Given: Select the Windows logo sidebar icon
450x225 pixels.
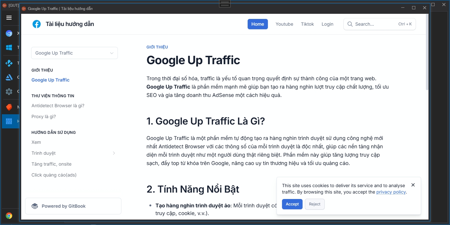Looking at the screenshot, I should click(x=9, y=48).
